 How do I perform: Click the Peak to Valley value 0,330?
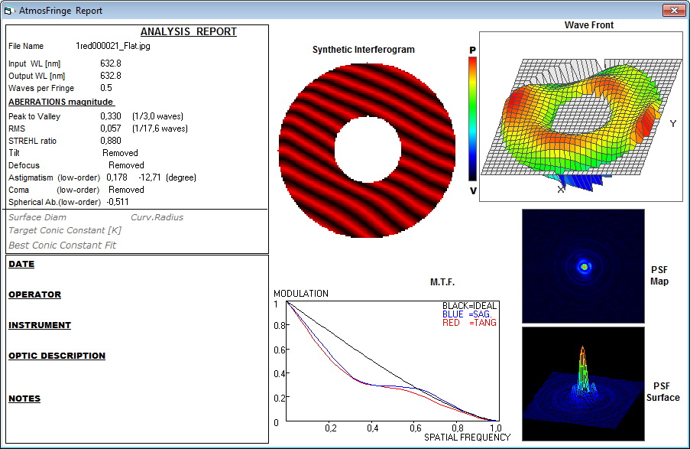pyautogui.click(x=111, y=116)
